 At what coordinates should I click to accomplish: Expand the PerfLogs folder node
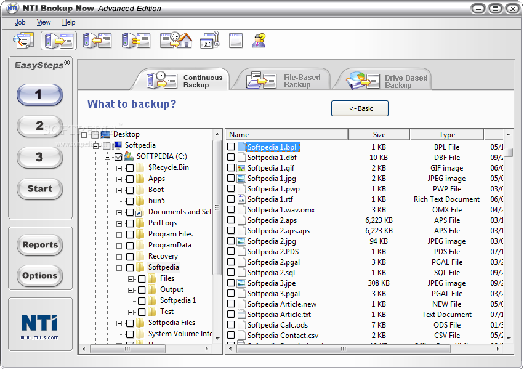click(x=119, y=223)
